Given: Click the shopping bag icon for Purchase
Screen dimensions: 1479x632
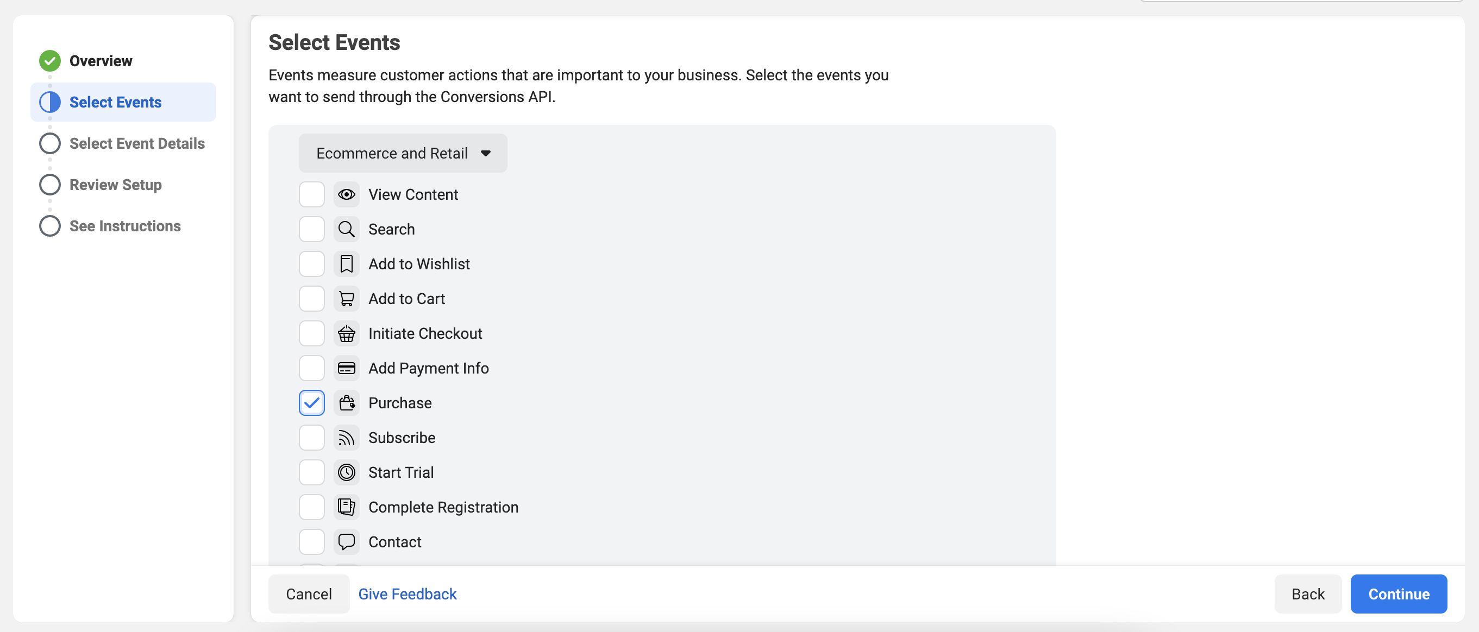Looking at the screenshot, I should (x=346, y=403).
